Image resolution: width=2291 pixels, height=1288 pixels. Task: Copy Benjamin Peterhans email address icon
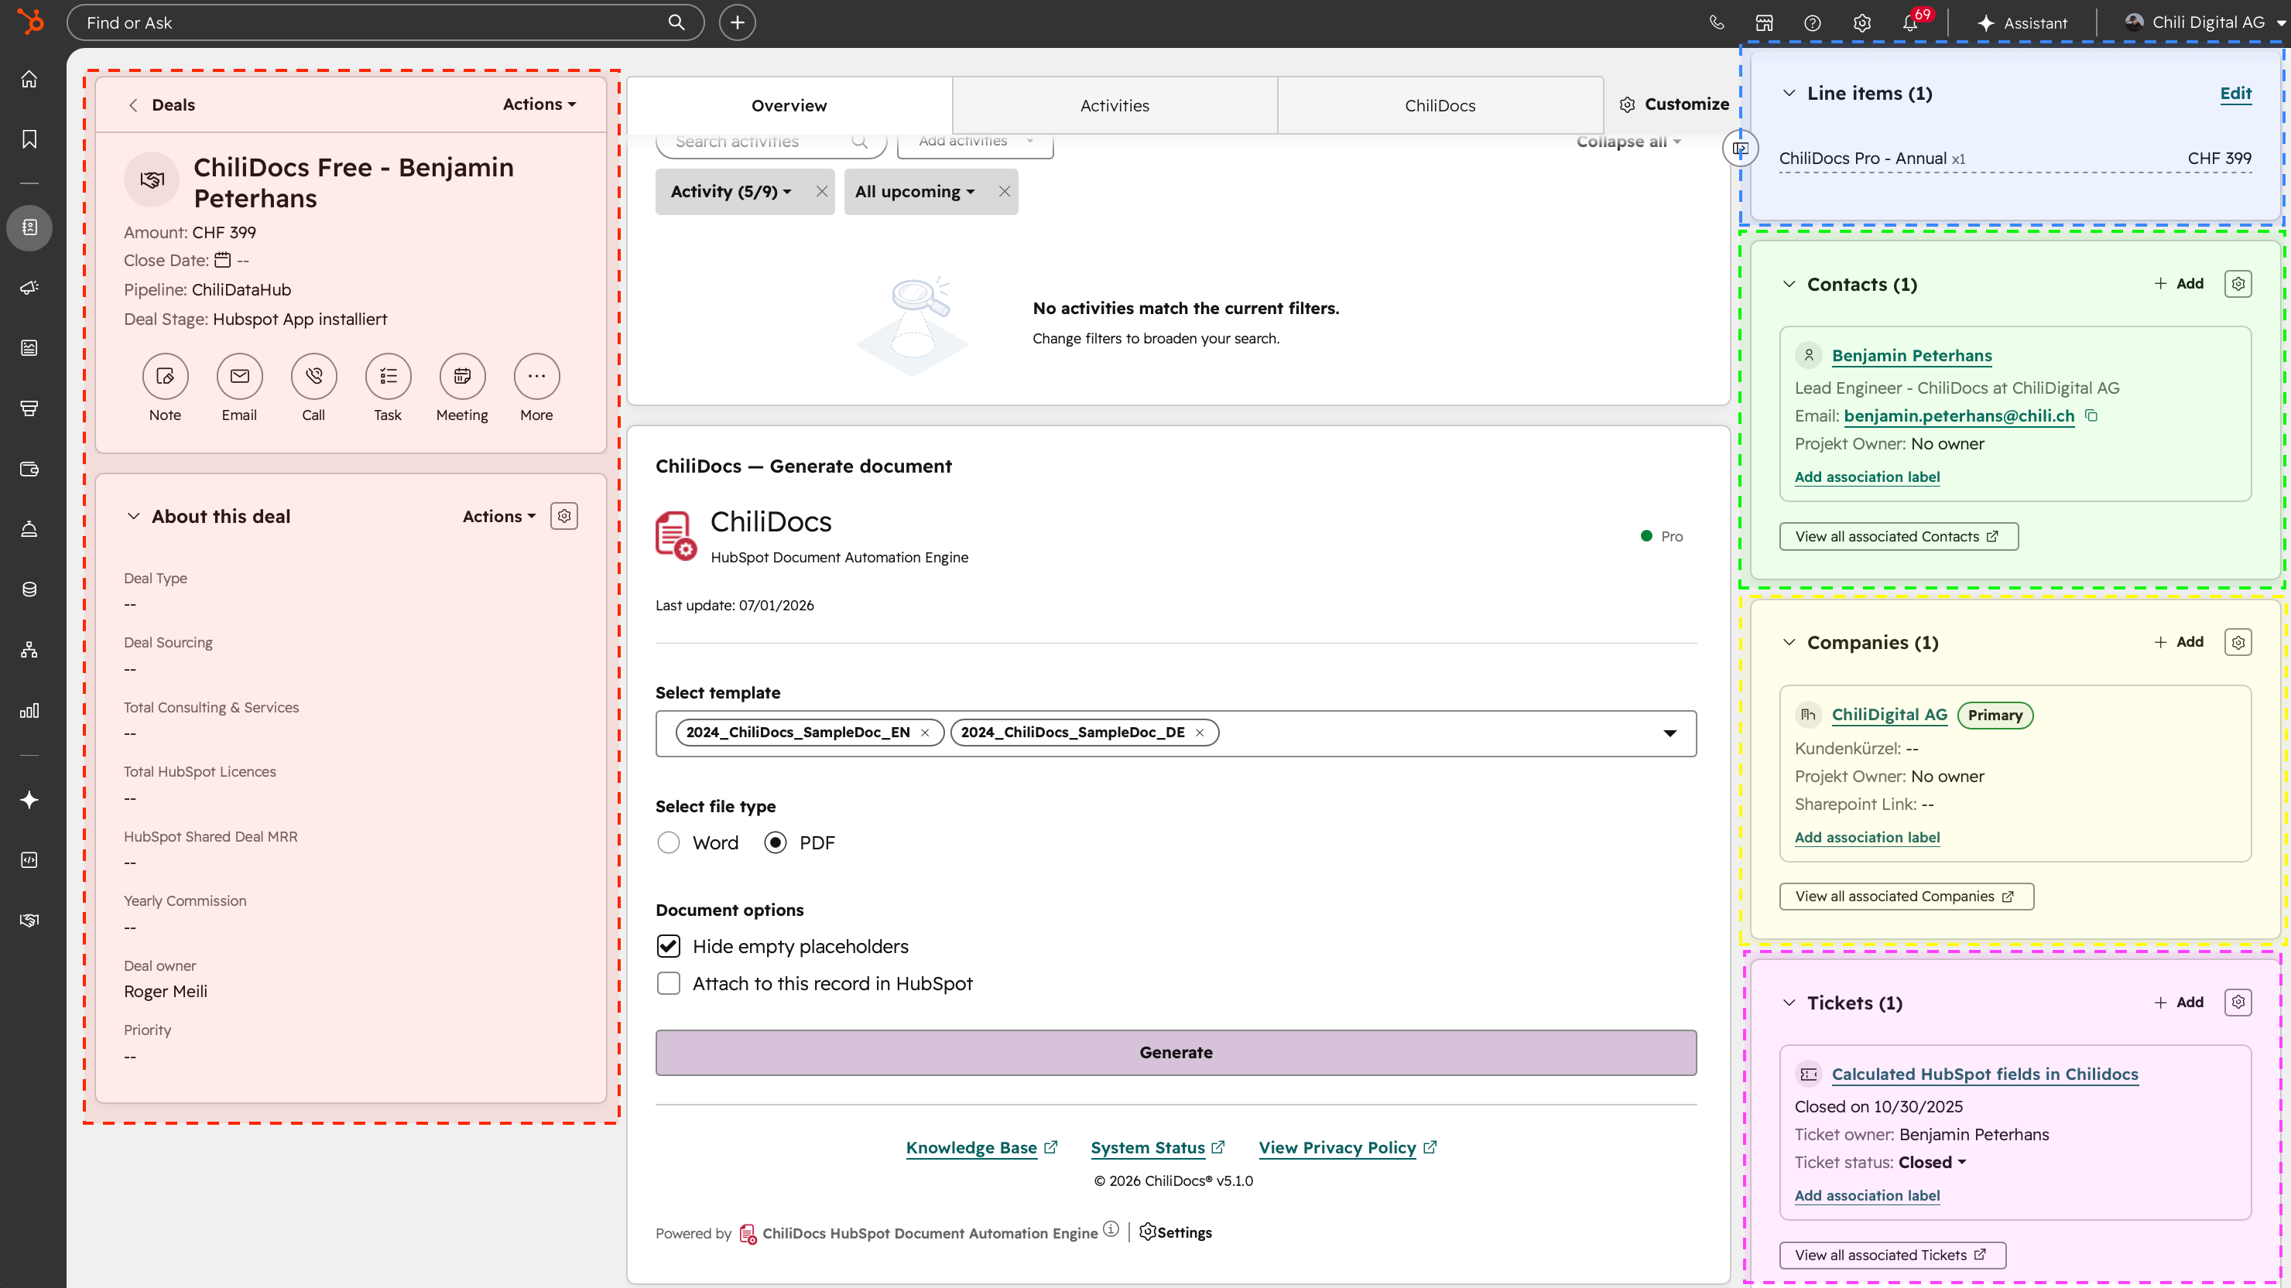2092,415
